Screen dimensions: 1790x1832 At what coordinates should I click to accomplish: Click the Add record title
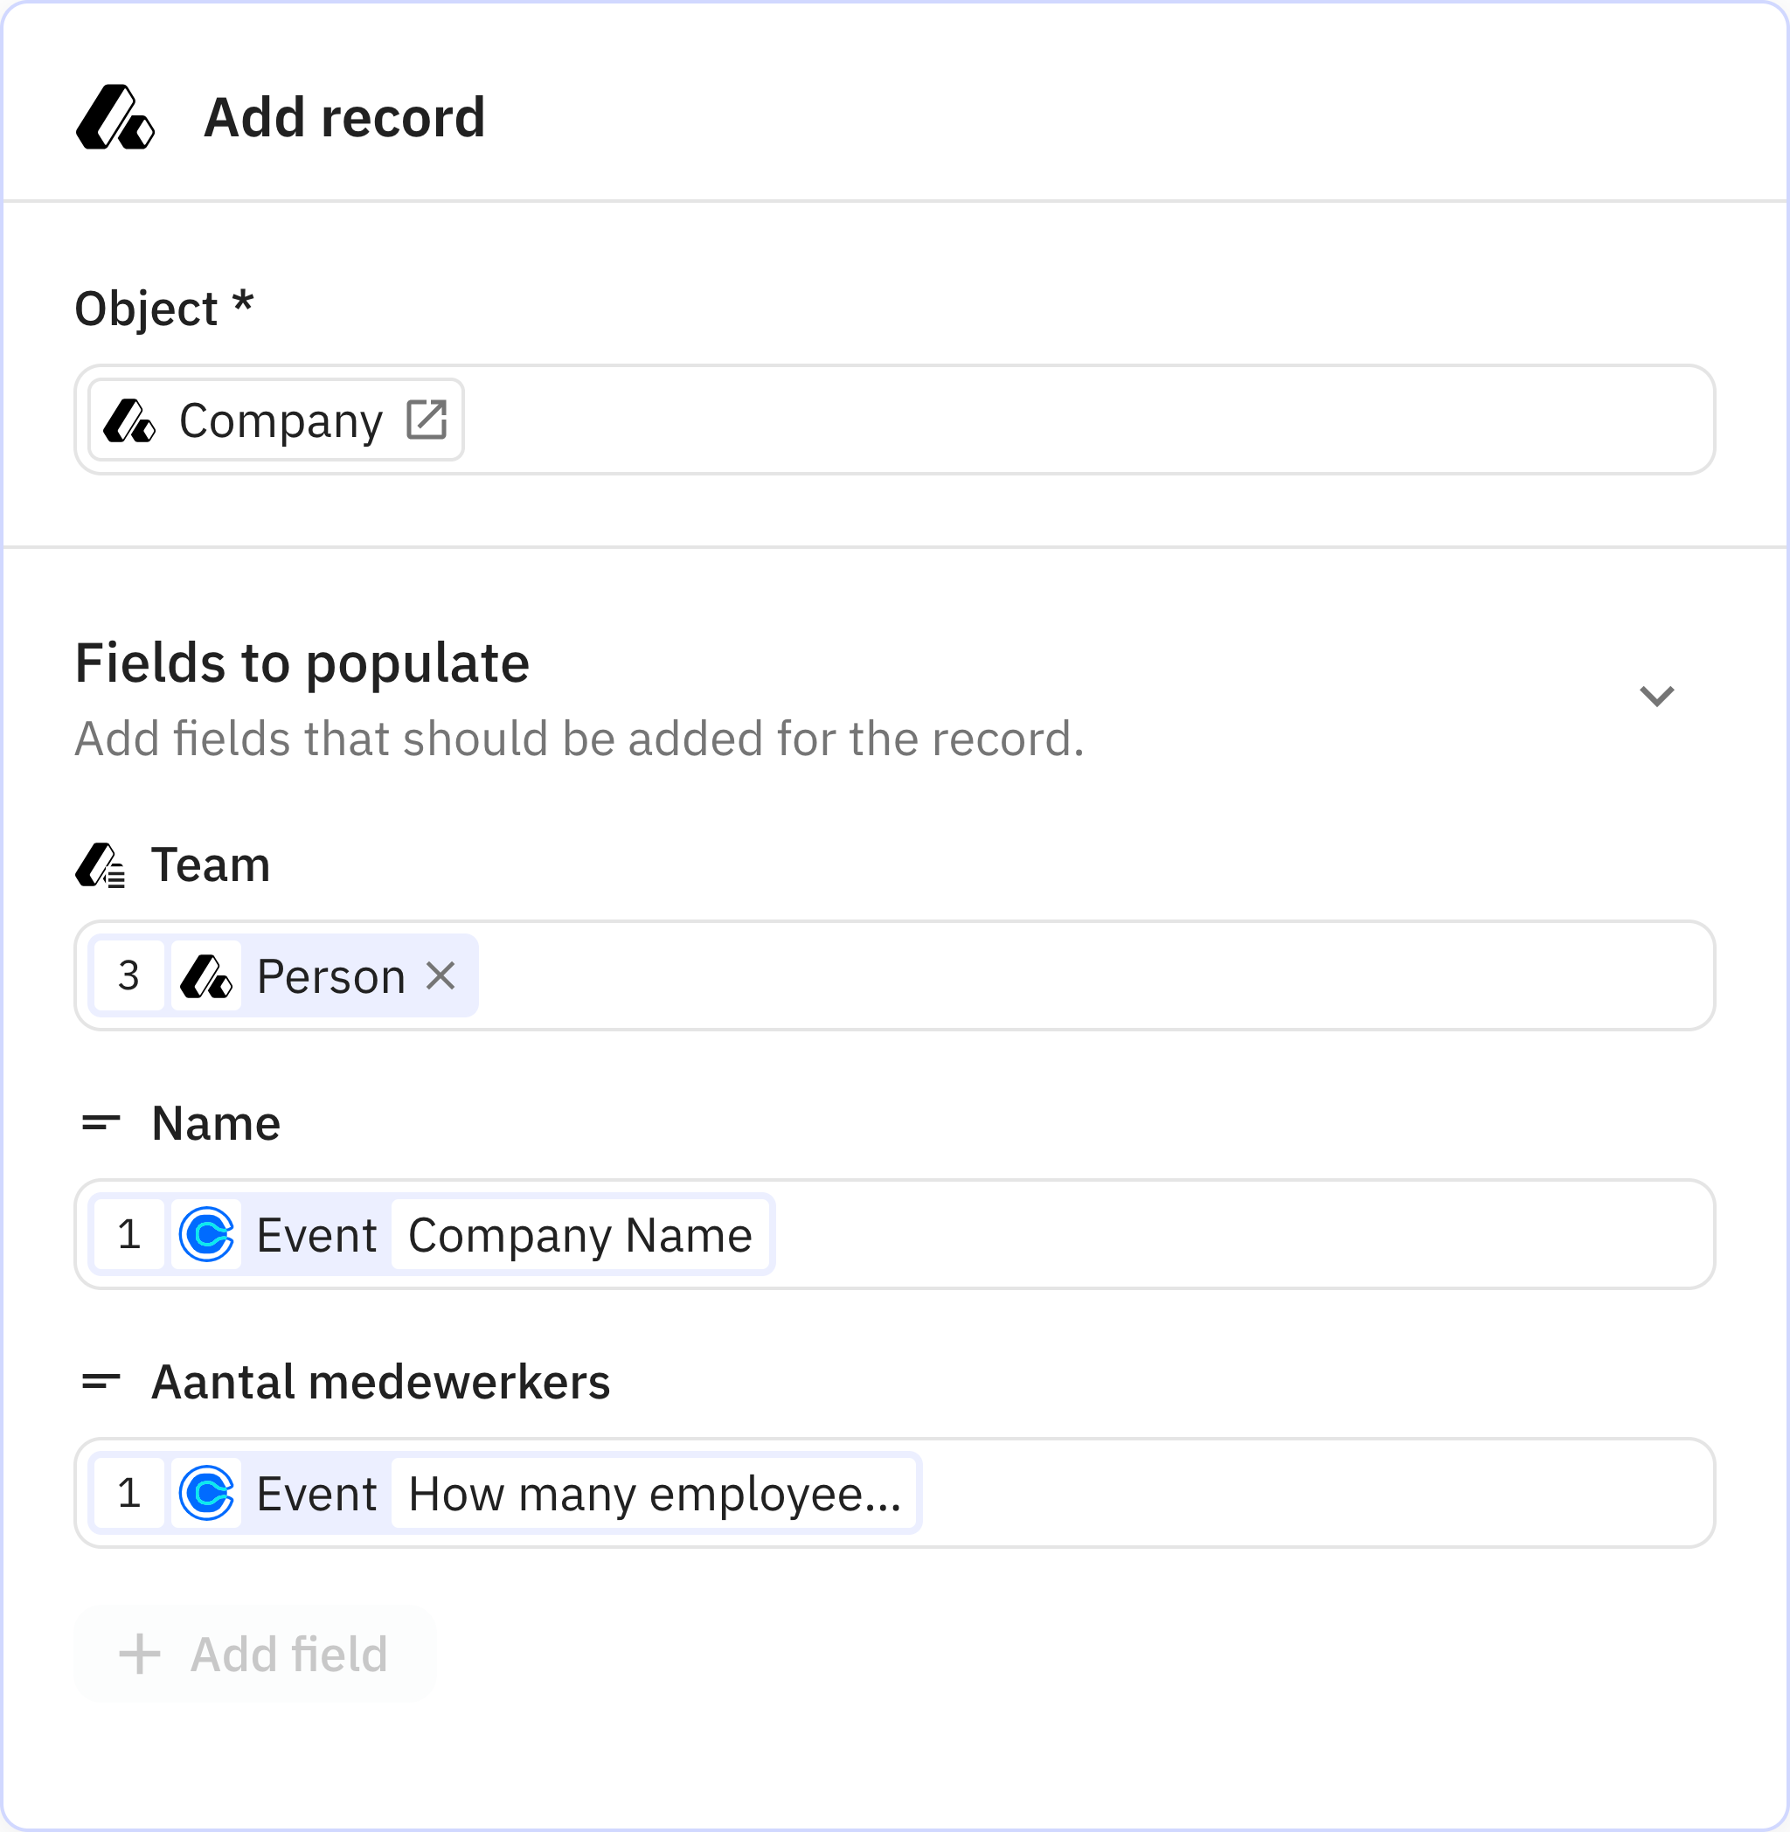pyautogui.click(x=344, y=117)
